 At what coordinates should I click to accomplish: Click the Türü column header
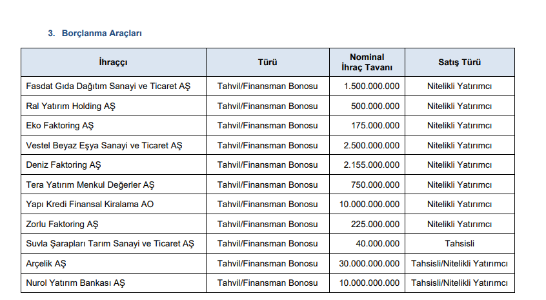coord(267,63)
